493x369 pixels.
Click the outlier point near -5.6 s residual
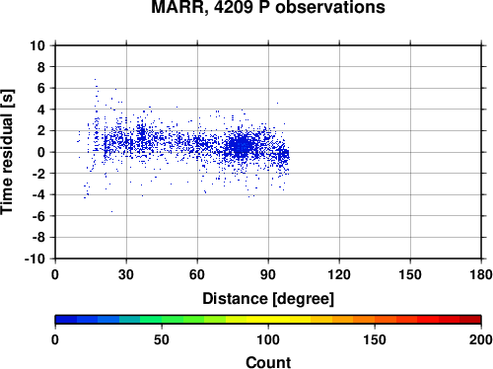111,211
